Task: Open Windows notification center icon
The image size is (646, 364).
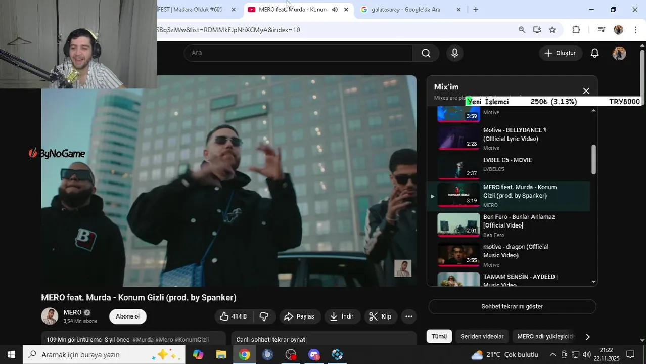Action: click(630, 355)
